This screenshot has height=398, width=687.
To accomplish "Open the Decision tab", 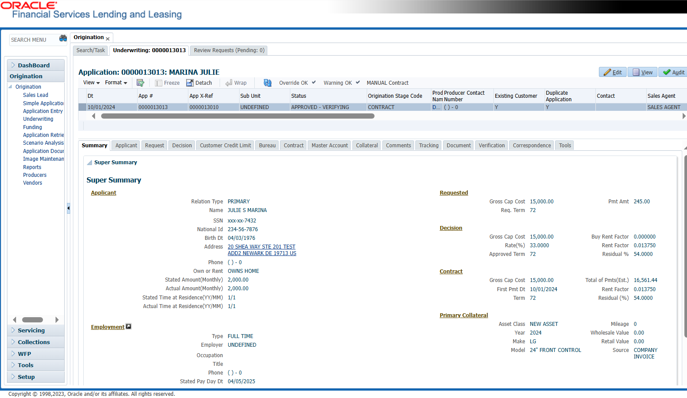I will point(182,146).
